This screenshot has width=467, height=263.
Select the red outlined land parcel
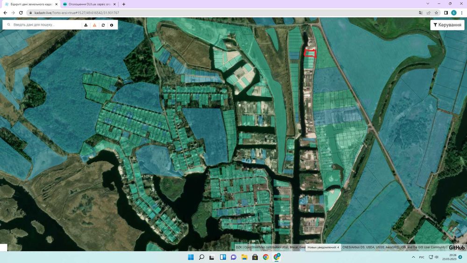310,53
